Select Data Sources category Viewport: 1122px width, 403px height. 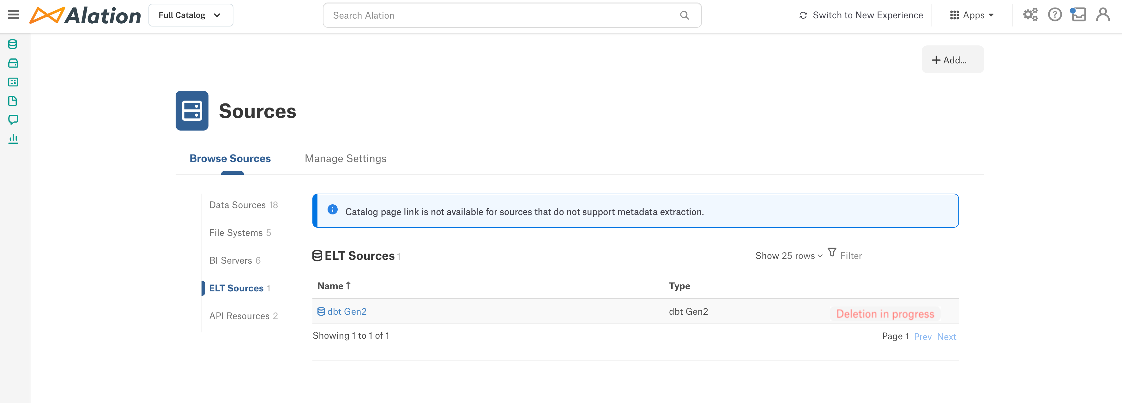tap(244, 205)
